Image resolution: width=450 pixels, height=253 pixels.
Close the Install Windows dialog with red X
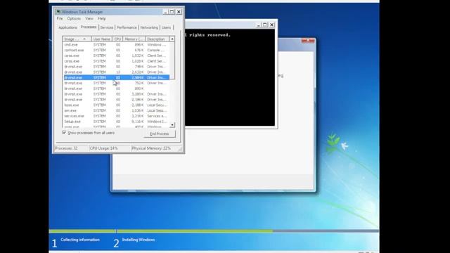click(308, 41)
